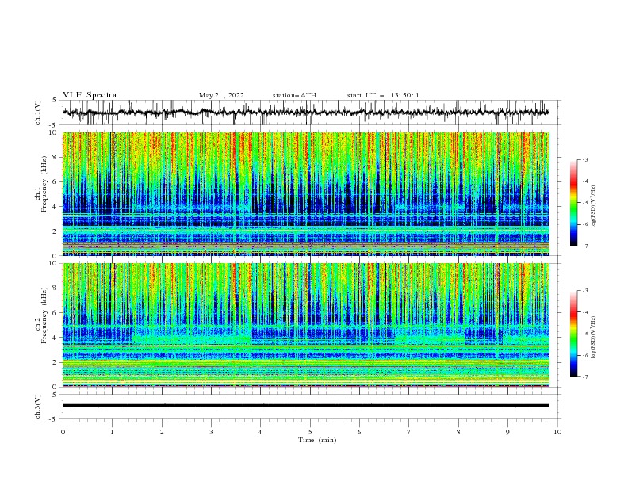Image resolution: width=628 pixels, height=485 pixels.
Task: Click the time axis tick label "10"
Action: [x=557, y=432]
